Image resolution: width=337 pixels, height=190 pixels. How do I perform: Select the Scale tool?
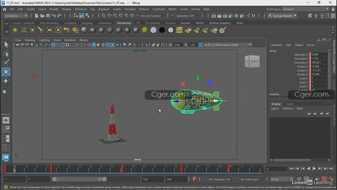6,90
